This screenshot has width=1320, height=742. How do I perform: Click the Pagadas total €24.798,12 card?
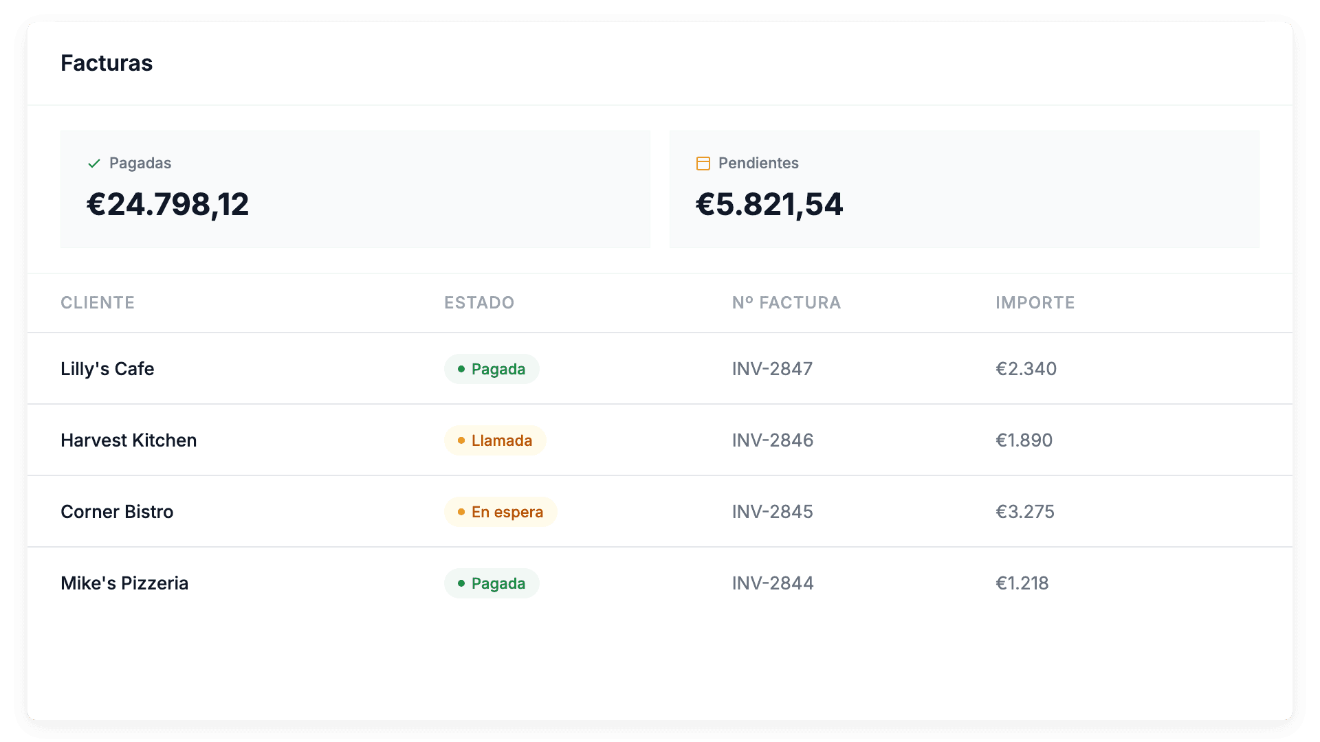click(355, 190)
